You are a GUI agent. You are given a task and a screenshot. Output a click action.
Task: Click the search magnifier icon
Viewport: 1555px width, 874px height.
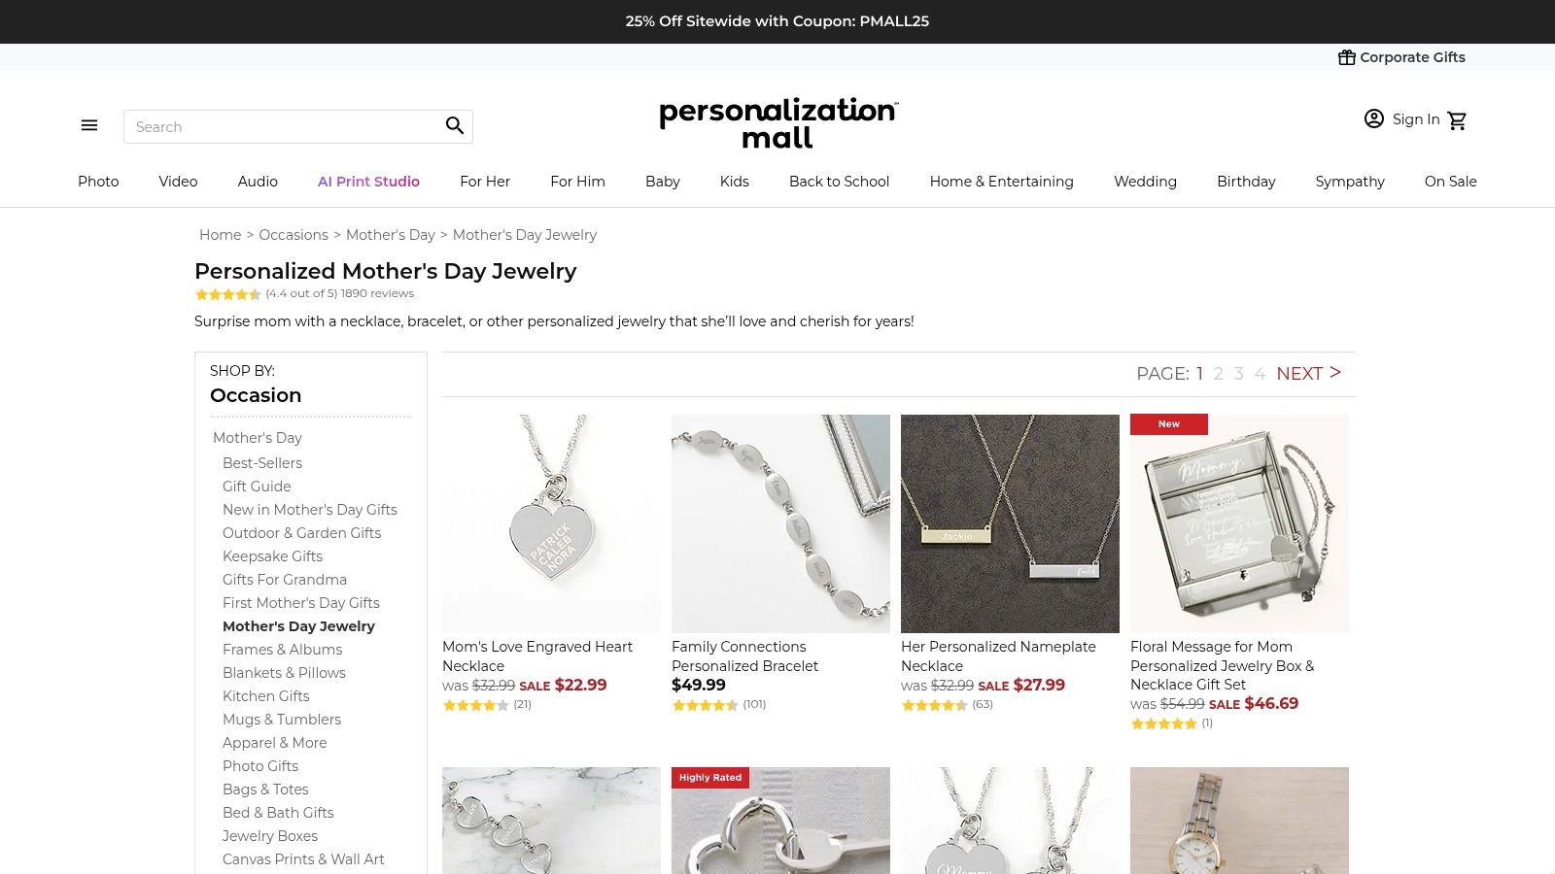[454, 125]
